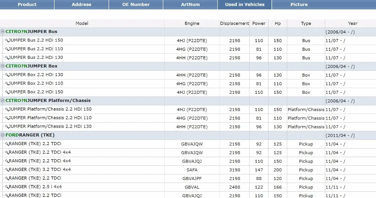The width and height of the screenshot is (376, 198).
Task: Select the FORDRANGER (TKE) group title
Action: [30, 135]
